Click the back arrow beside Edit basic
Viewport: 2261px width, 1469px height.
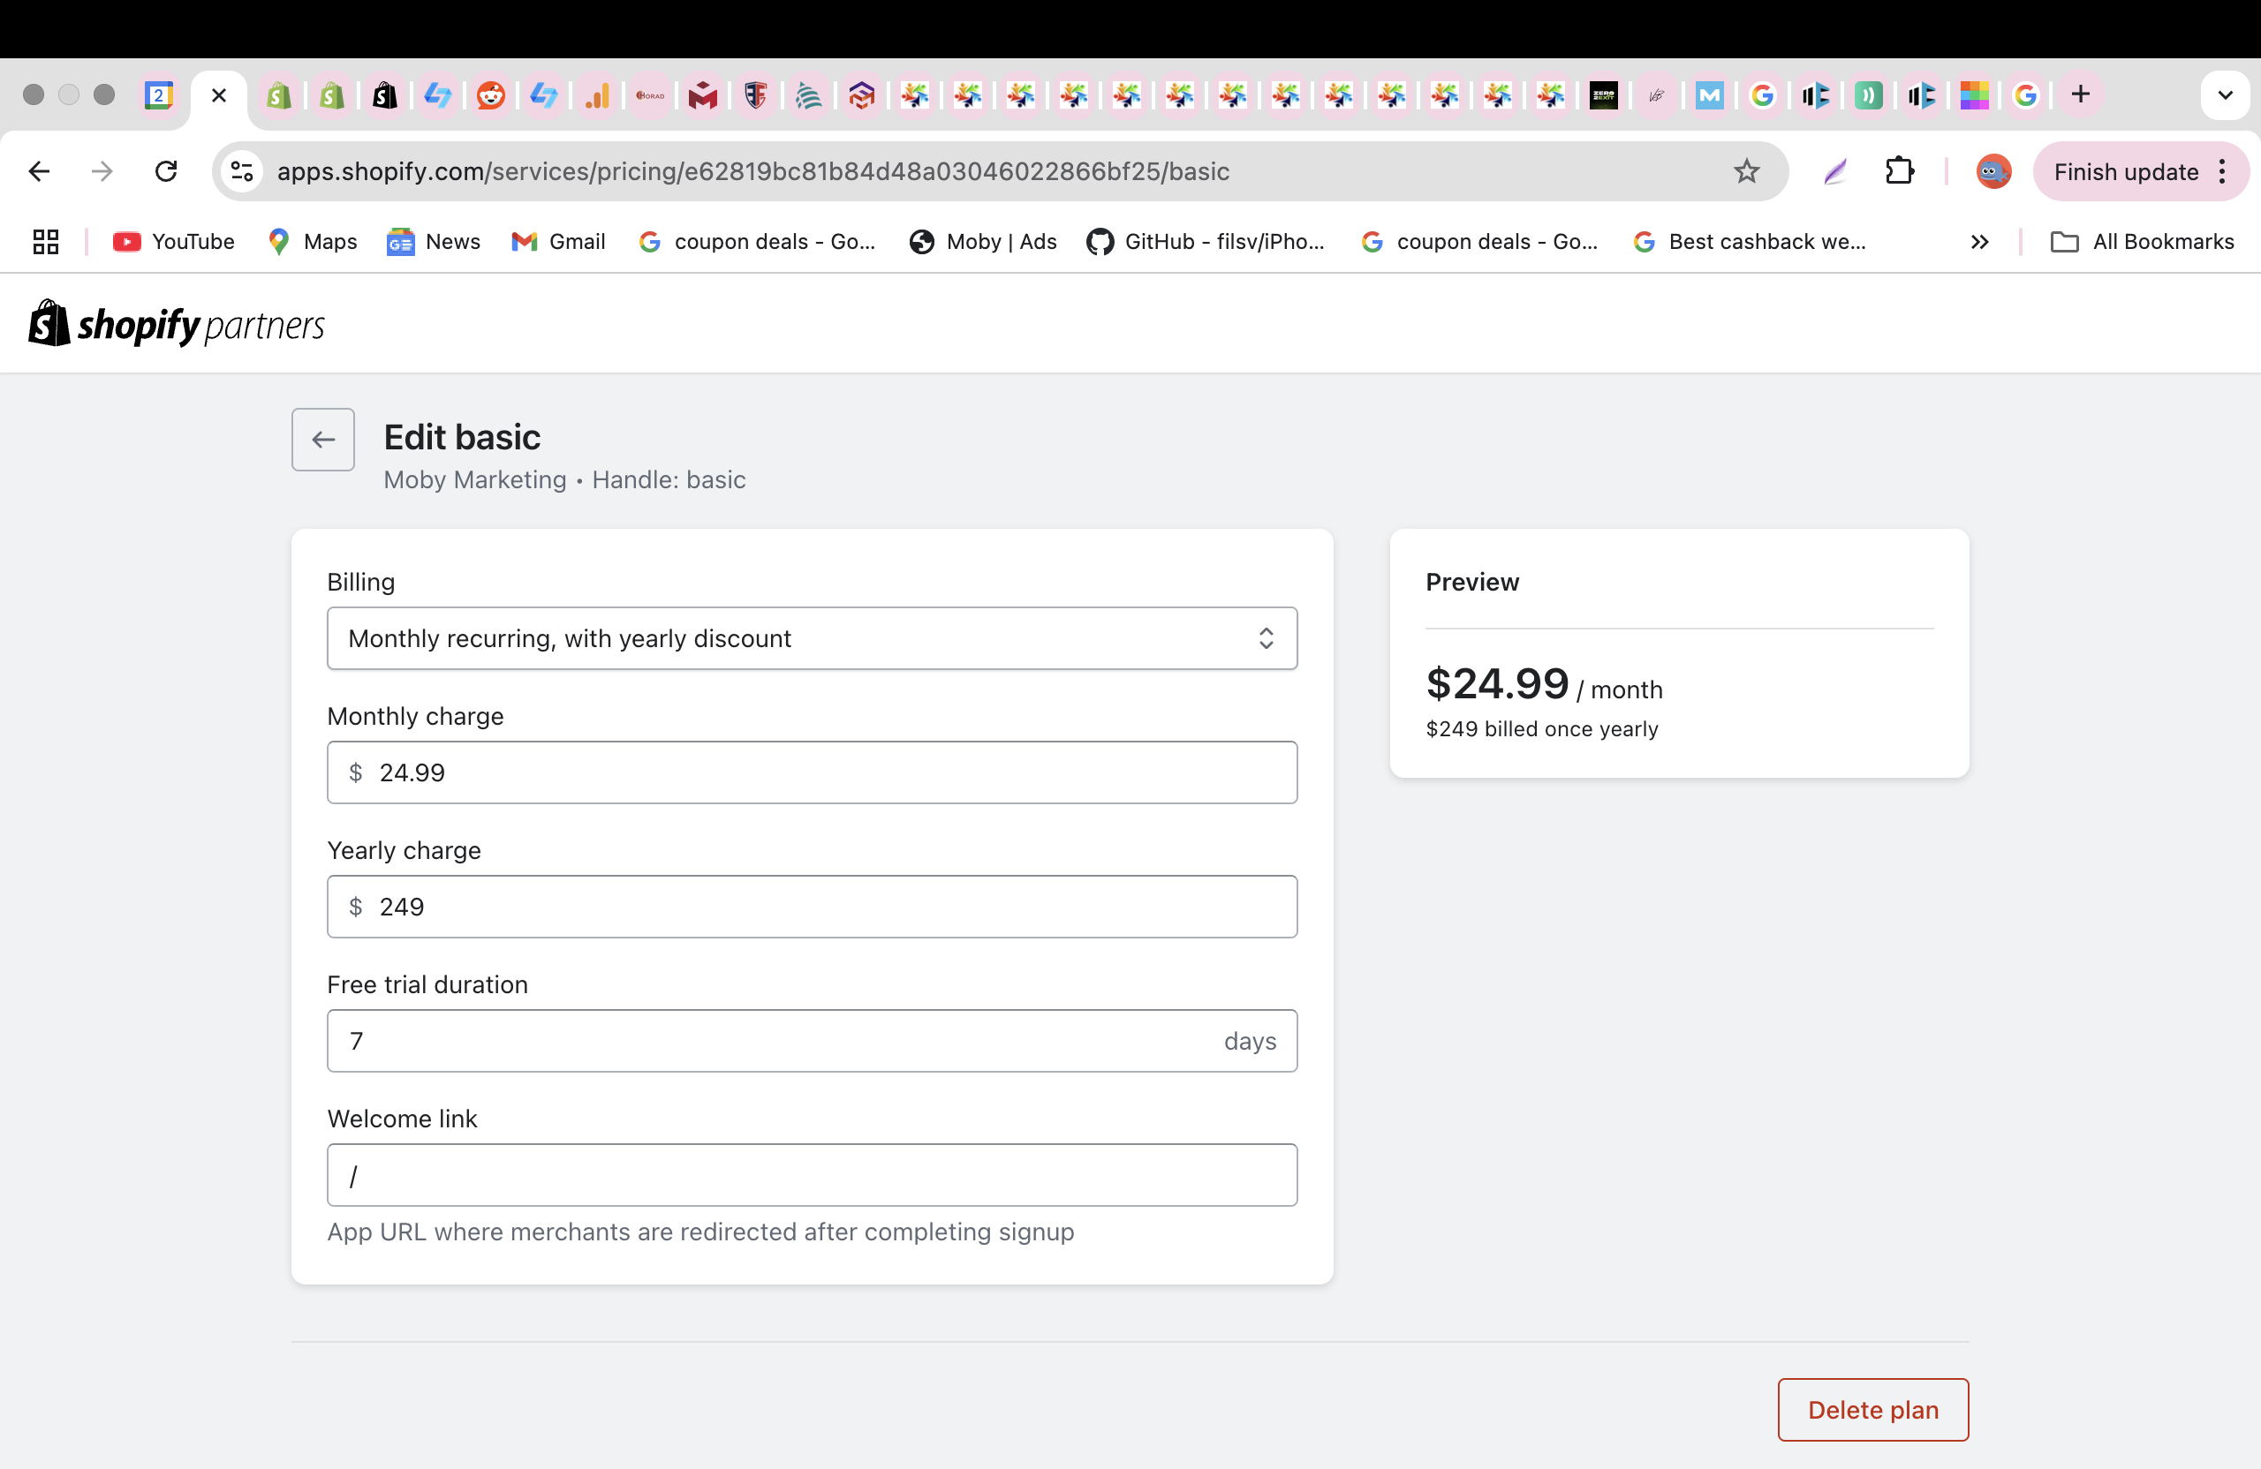click(x=323, y=439)
